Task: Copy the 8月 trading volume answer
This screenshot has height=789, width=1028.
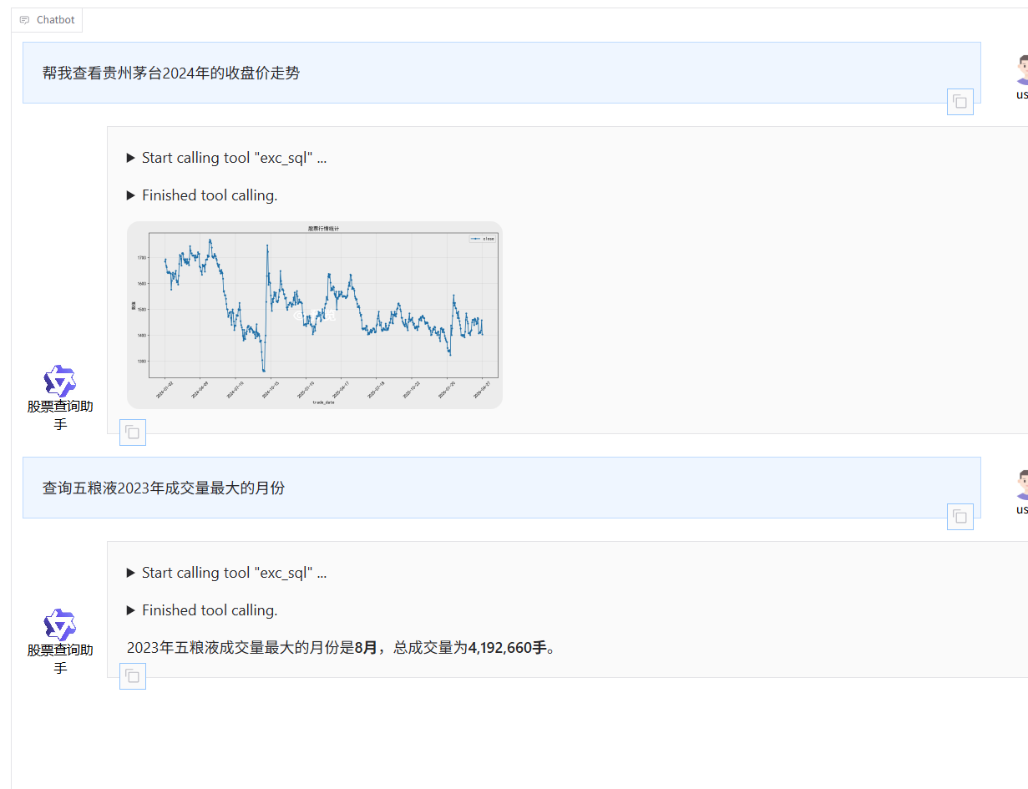Action: pyautogui.click(x=133, y=676)
